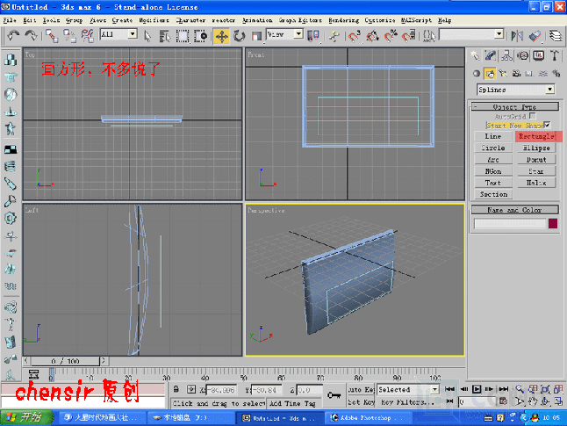567x426 pixels.
Task: Toggle the 3D Snaps magnet
Action: coord(355,36)
